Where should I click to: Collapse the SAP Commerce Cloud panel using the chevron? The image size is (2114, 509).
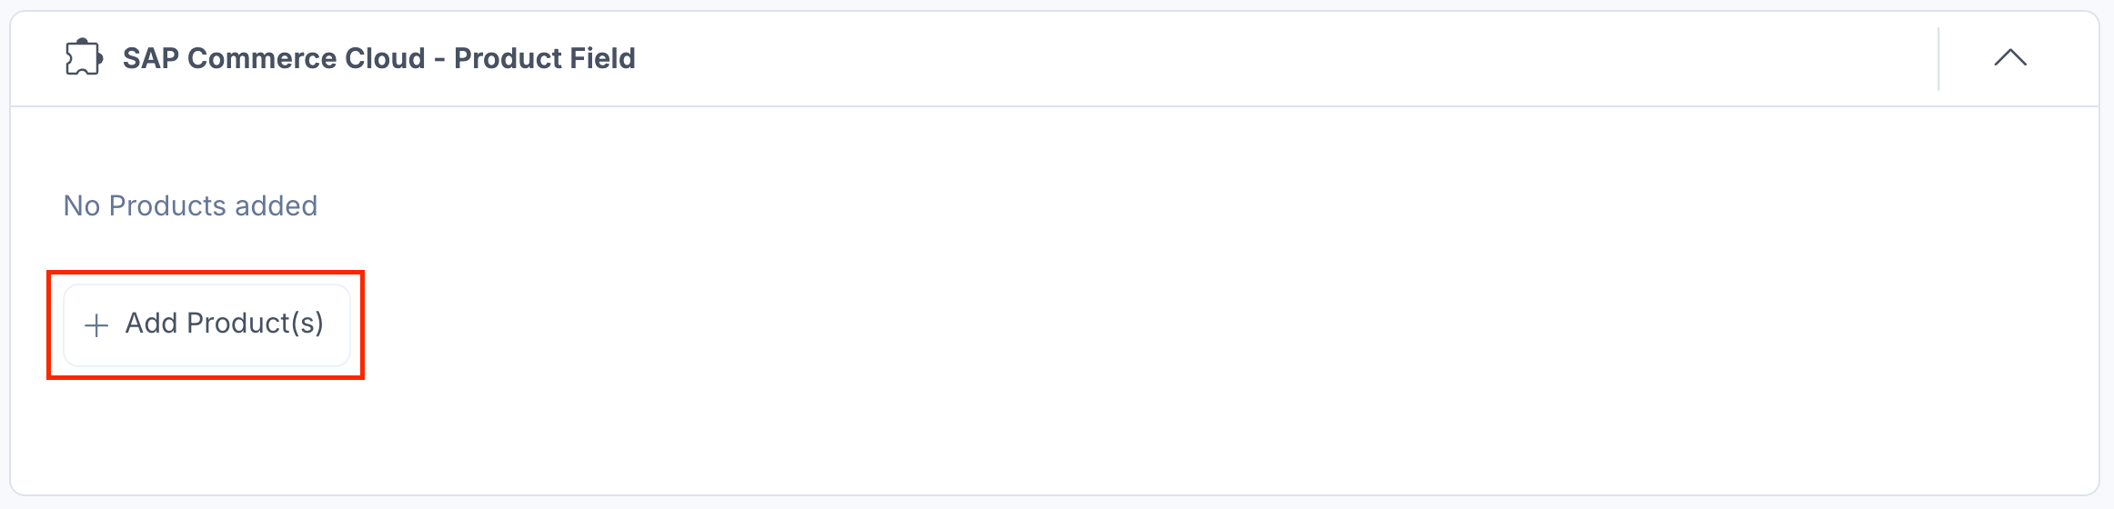pos(2010,58)
